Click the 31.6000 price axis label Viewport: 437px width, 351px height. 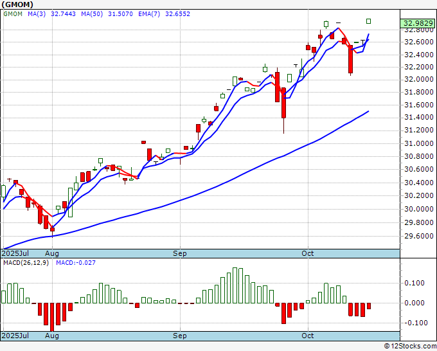click(x=419, y=105)
